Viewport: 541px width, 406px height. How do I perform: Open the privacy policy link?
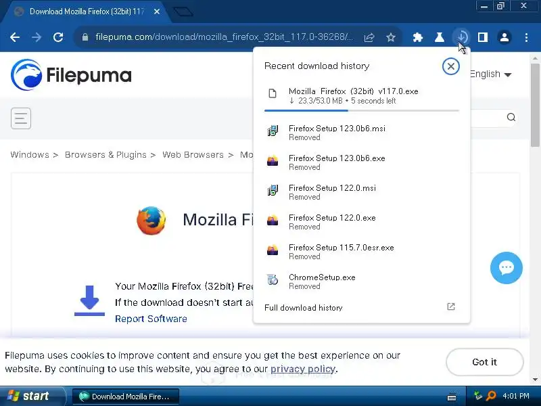click(302, 369)
